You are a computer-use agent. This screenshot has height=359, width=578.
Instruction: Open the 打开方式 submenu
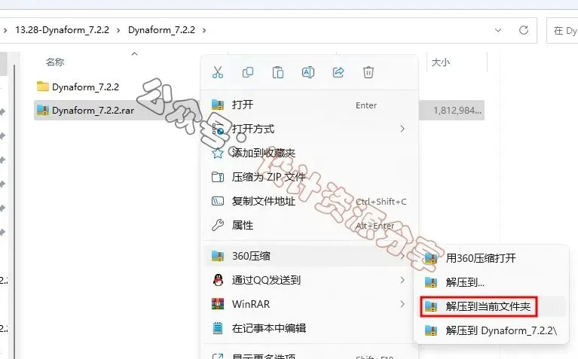click(309, 129)
